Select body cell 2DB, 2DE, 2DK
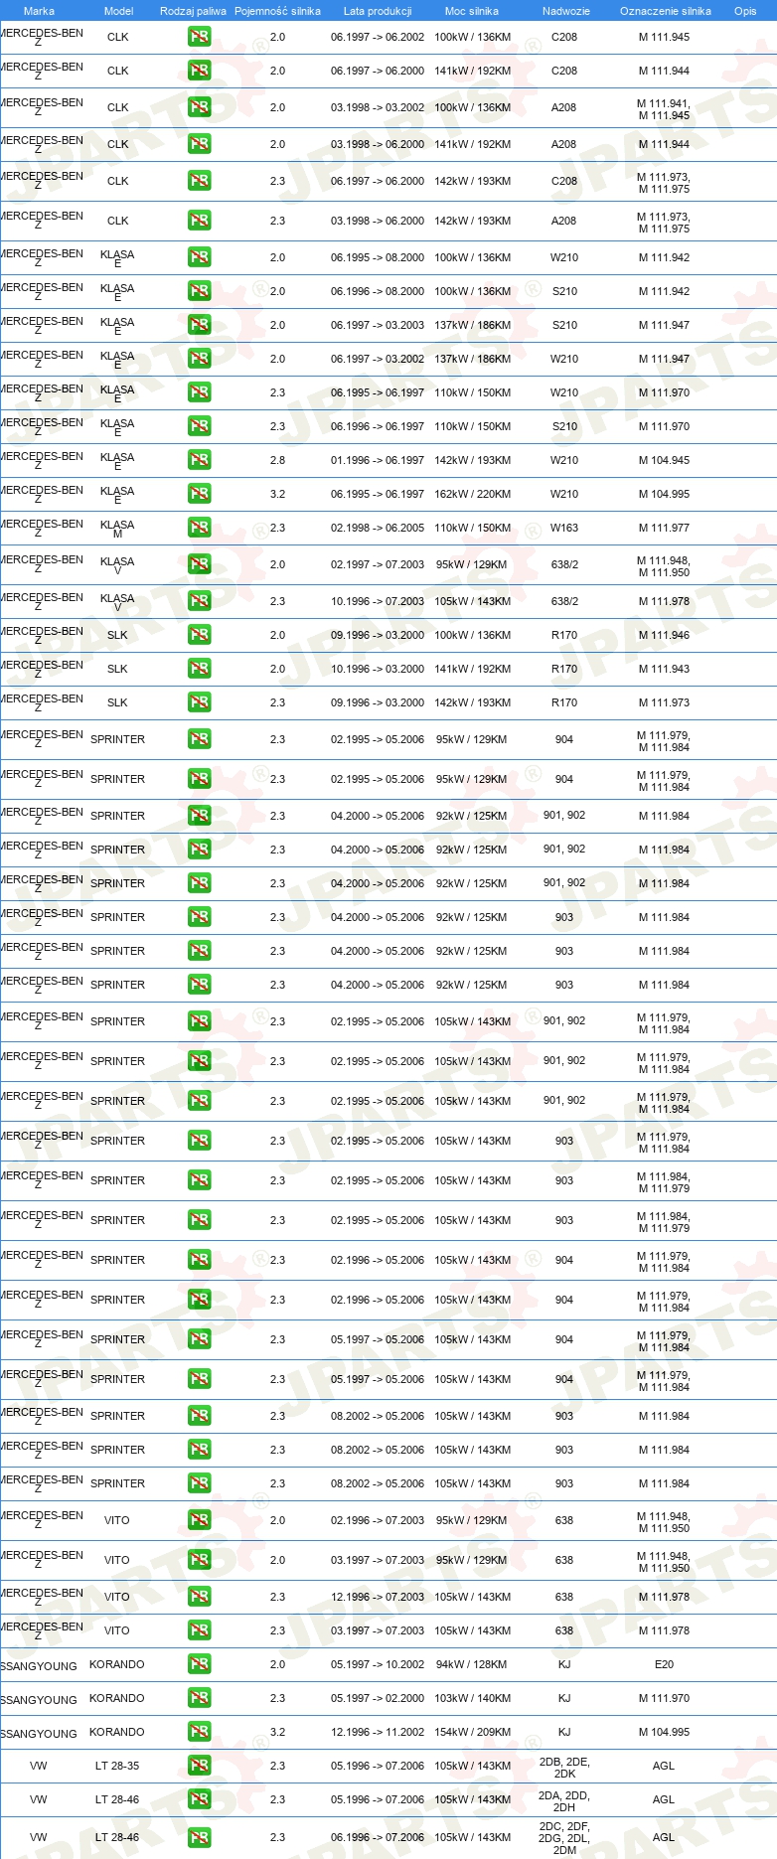The width and height of the screenshot is (777, 1859). point(564,1767)
